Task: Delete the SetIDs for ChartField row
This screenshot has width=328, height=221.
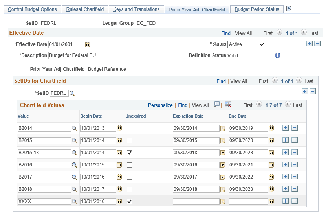Action: click(313, 91)
